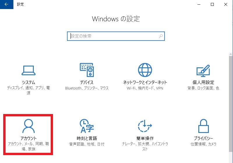Click the search magnifier icon
Image resolution: width=233 pixels, height=163 pixels.
(x=161, y=36)
